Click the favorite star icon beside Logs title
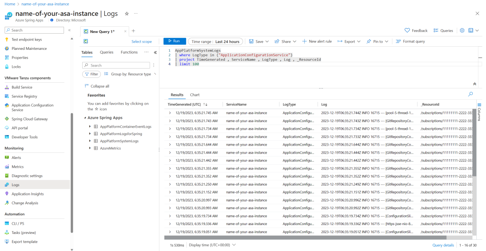 [x=127, y=13]
